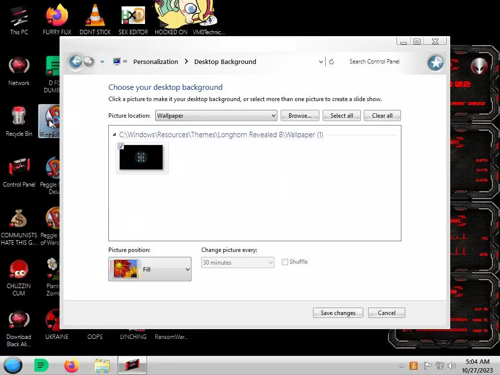Open the Recycle Bin on desktop
This screenshot has height=375, width=500.
coord(19,122)
